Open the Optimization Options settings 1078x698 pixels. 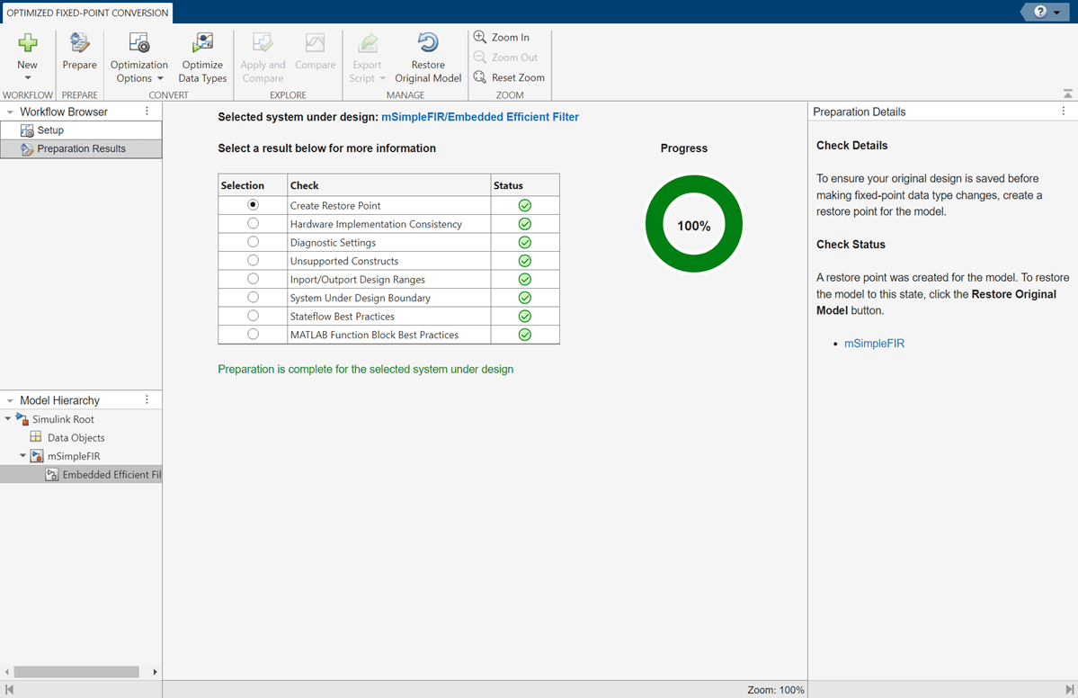tap(138, 43)
